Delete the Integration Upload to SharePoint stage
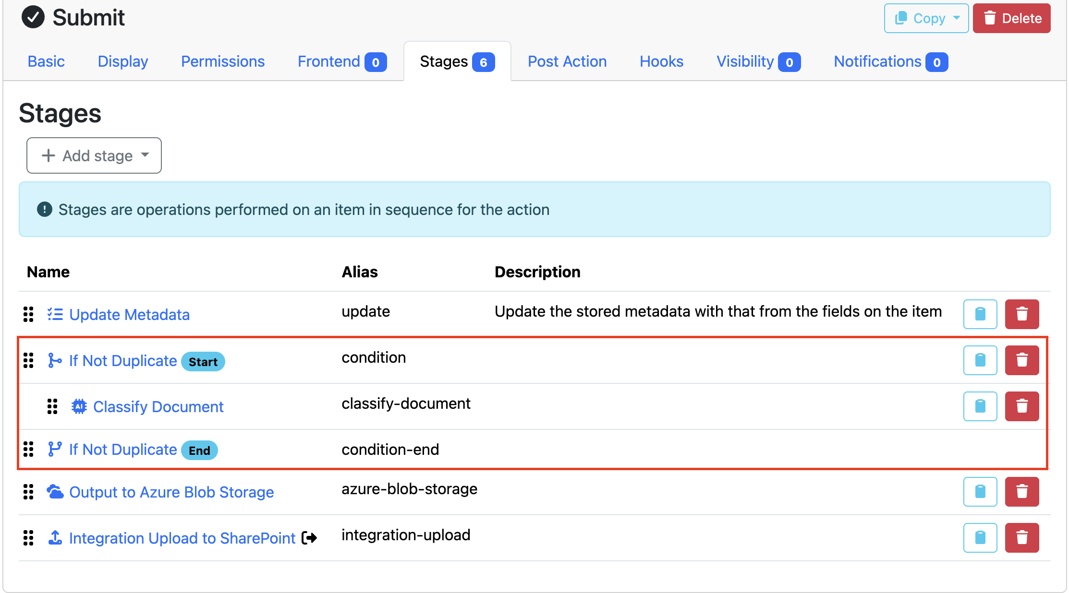This screenshot has width=1069, height=593. [1021, 538]
